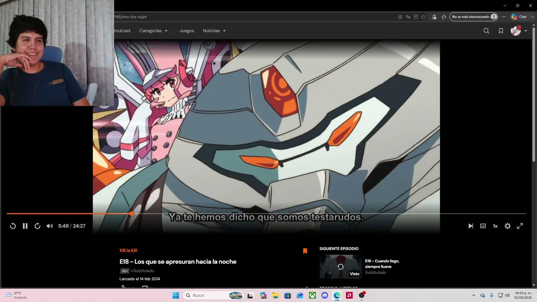The width and height of the screenshot is (537, 302).
Task: Jump to the next episode from the player
Action: (x=471, y=226)
